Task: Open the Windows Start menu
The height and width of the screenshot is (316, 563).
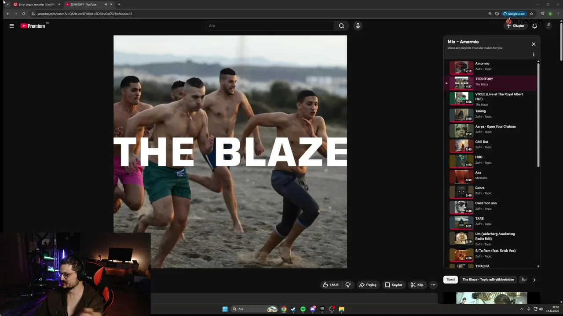Action: coord(225,309)
